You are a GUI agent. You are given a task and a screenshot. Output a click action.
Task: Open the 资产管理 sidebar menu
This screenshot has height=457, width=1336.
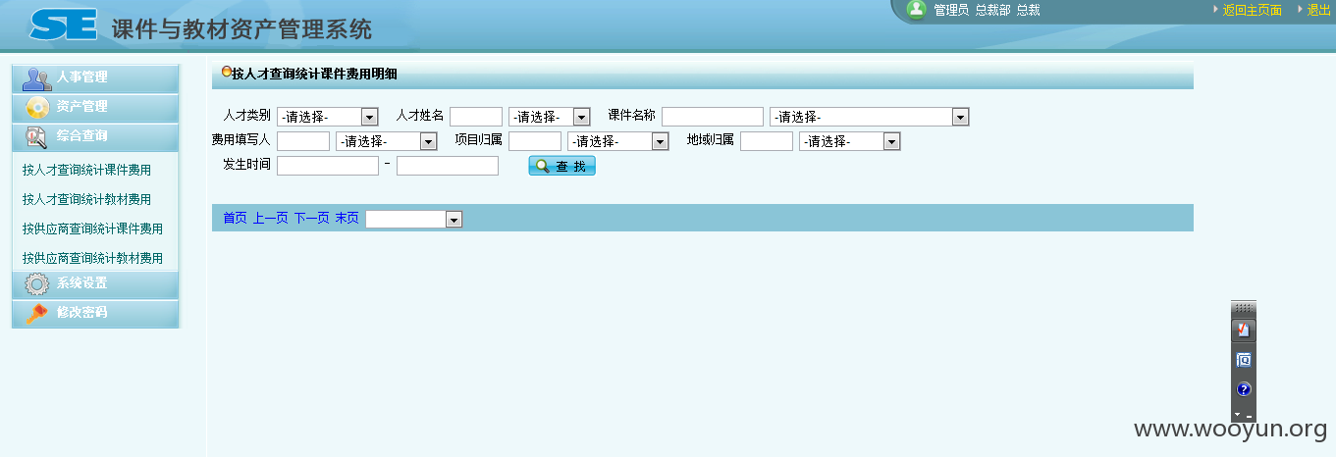pos(95,108)
